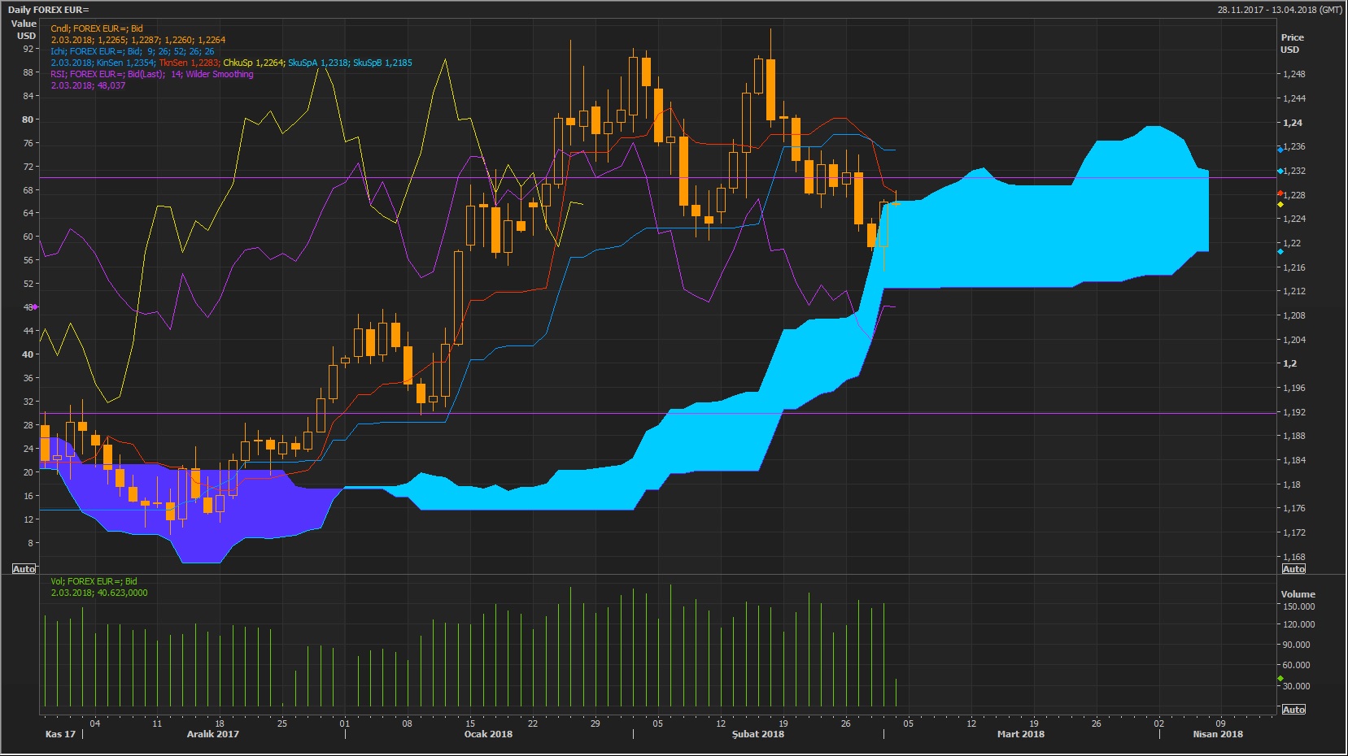
Task: Click the volume value 2.03.2018; 40.623,0000
Action: point(99,593)
